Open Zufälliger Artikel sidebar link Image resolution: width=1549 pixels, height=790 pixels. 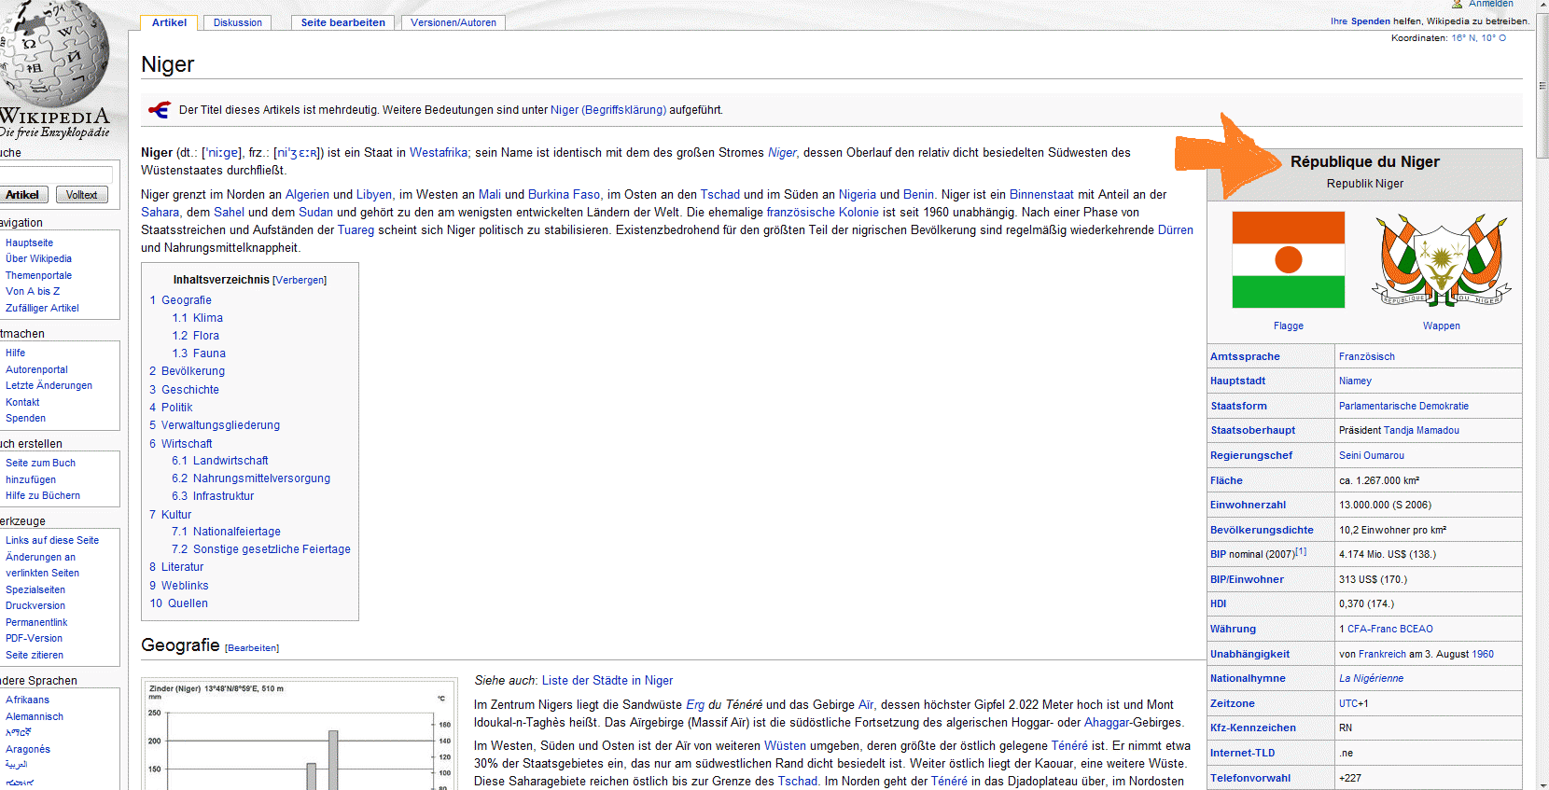[x=42, y=308]
